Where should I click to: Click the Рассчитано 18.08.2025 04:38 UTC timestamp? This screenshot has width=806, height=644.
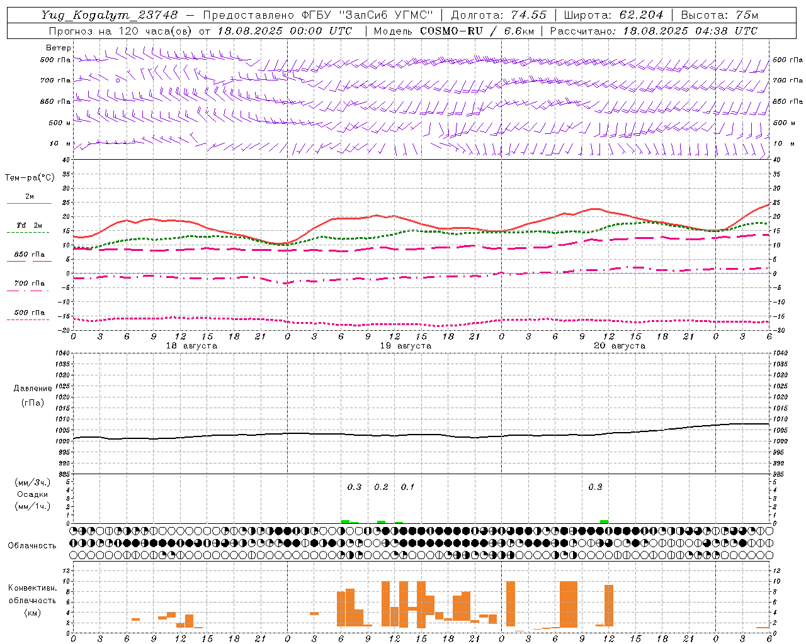(654, 31)
